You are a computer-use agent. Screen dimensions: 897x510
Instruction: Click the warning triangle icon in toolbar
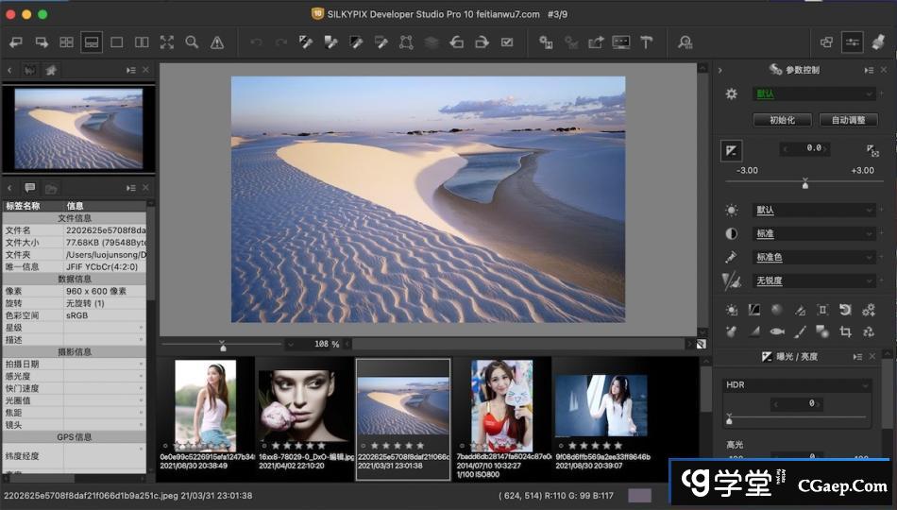[x=217, y=42]
